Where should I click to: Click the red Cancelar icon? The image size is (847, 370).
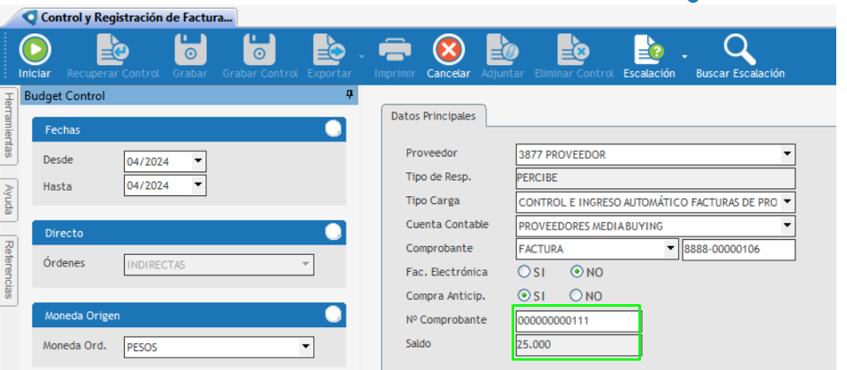(x=449, y=50)
